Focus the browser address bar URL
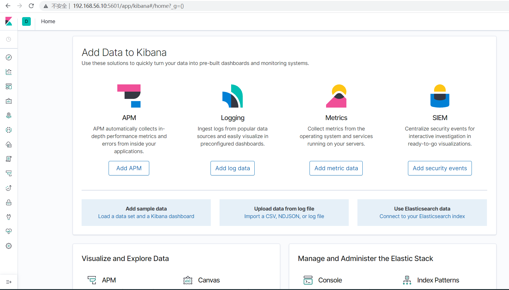Viewport: 509px width, 290px height. point(128,6)
